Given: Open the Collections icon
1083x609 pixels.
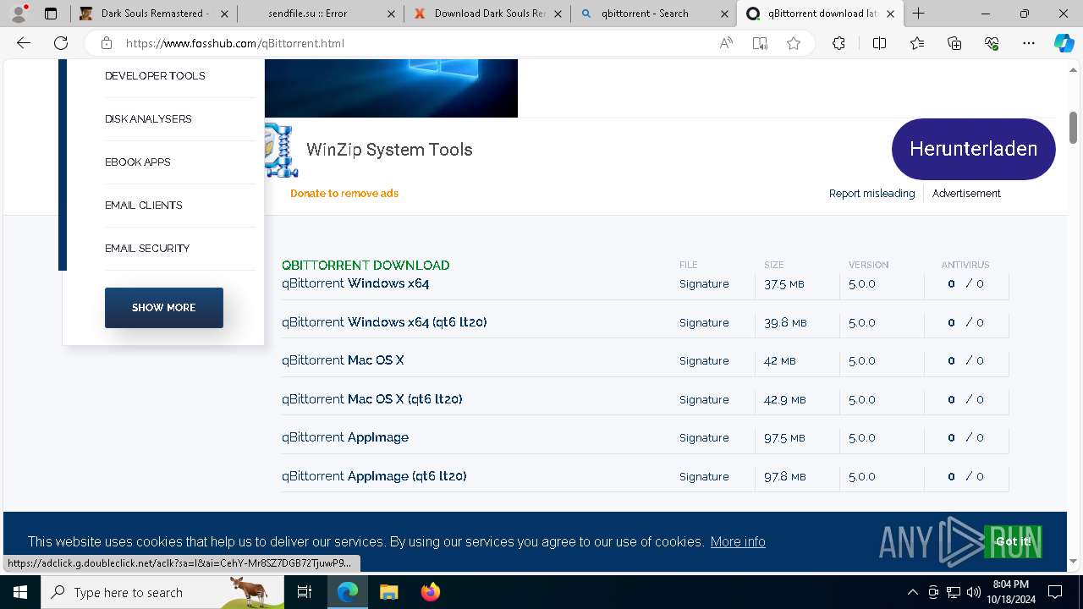Looking at the screenshot, I should click(954, 43).
